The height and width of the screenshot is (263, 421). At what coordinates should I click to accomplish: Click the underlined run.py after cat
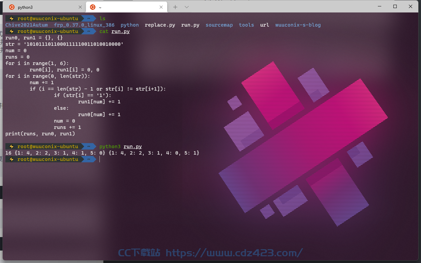point(121,31)
